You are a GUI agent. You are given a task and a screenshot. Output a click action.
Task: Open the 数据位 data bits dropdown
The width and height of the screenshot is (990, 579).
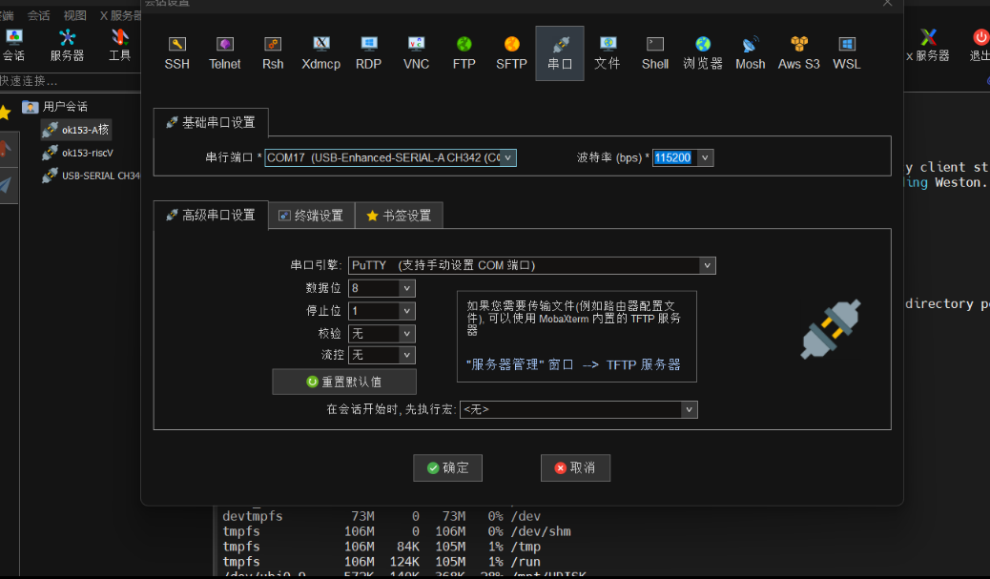tap(406, 289)
